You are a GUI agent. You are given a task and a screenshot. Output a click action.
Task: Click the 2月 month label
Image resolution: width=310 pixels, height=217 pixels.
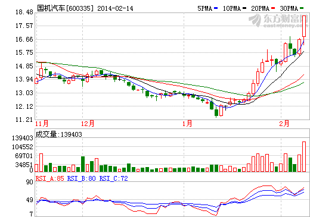[x=284, y=124]
